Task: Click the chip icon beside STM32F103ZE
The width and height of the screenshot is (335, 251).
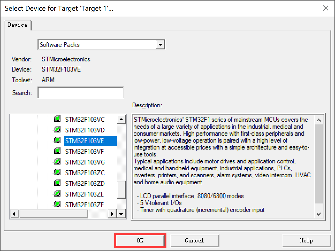Action: (x=57, y=194)
